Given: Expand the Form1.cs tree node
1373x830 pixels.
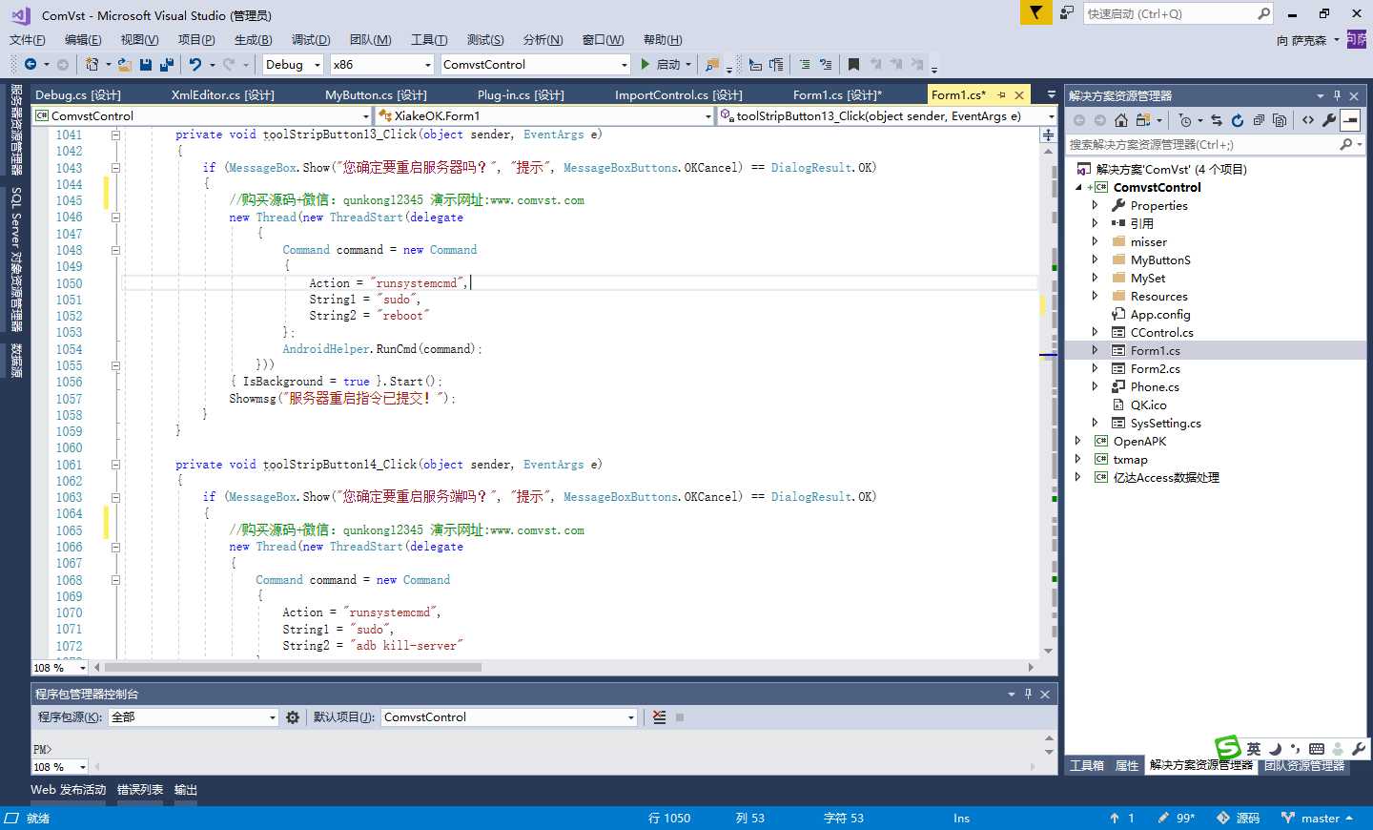Looking at the screenshot, I should click(1095, 350).
